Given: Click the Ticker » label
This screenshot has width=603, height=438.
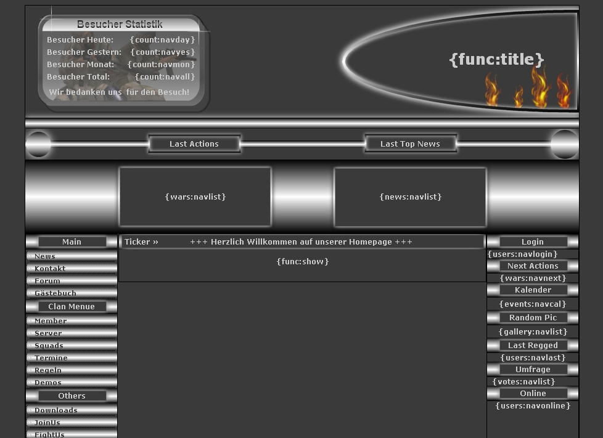Looking at the screenshot, I should 141,241.
